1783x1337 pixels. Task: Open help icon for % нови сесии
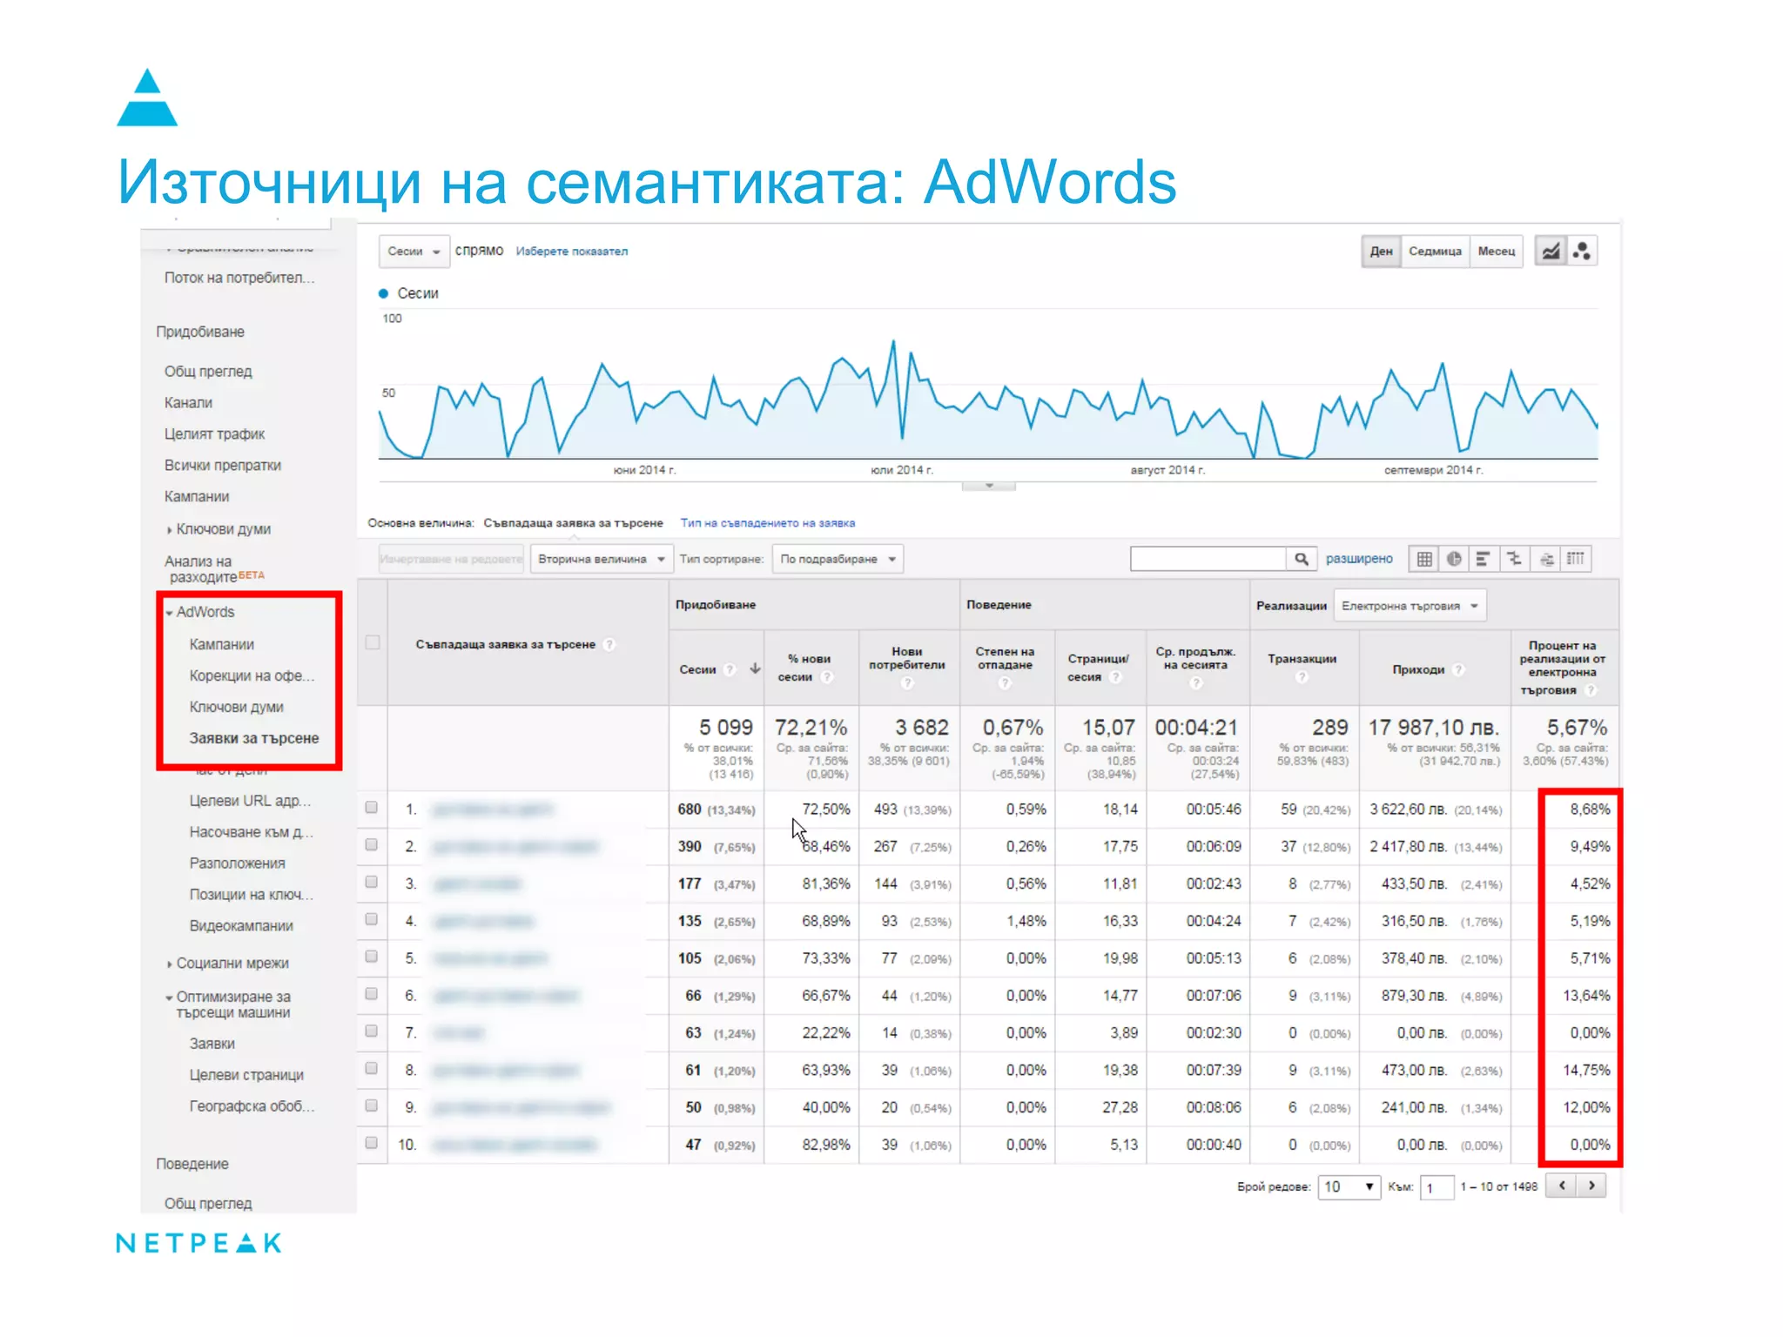tap(827, 676)
